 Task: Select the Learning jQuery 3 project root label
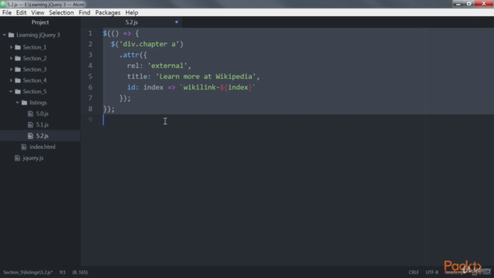click(38, 35)
